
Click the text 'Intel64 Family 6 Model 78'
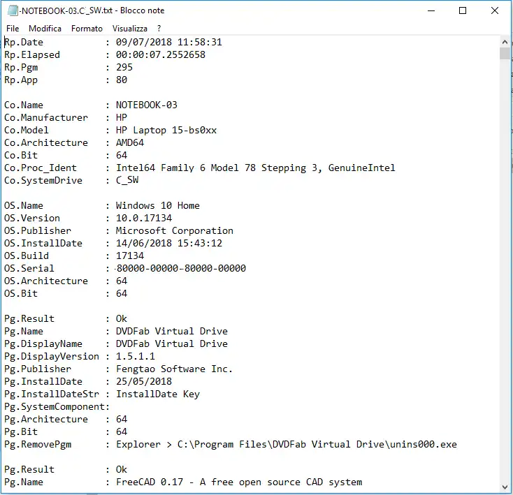(x=186, y=168)
